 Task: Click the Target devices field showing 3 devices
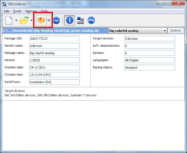coord(150,38)
